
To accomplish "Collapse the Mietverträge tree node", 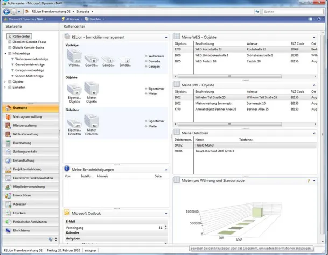I will [5, 53].
